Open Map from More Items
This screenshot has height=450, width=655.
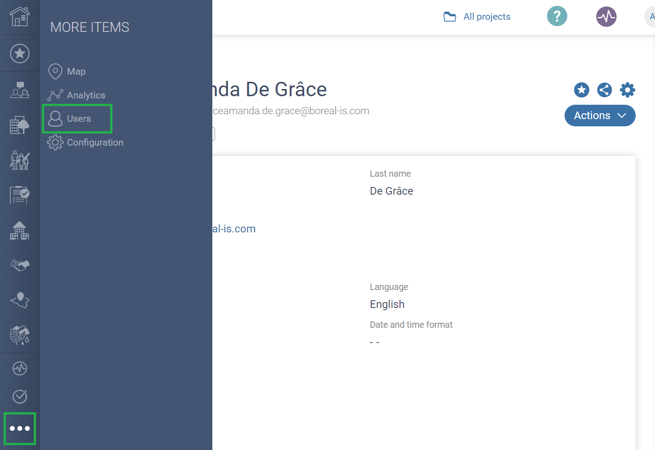coord(67,71)
